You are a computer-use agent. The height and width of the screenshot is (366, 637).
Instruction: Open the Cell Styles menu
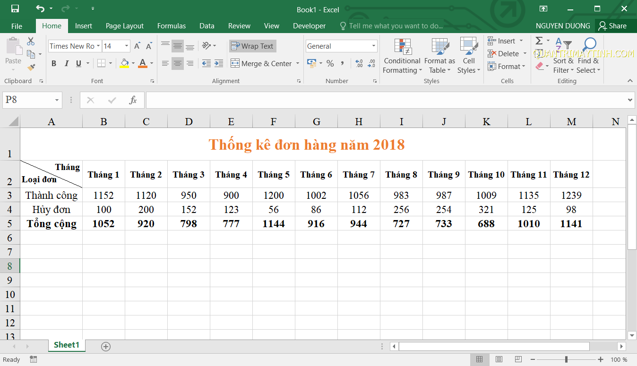coord(469,56)
